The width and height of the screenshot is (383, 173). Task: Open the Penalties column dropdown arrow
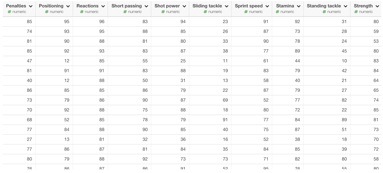[31, 6]
